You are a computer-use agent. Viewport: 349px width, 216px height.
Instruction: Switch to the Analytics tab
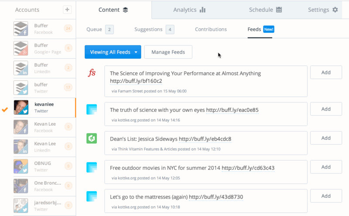pos(189,10)
